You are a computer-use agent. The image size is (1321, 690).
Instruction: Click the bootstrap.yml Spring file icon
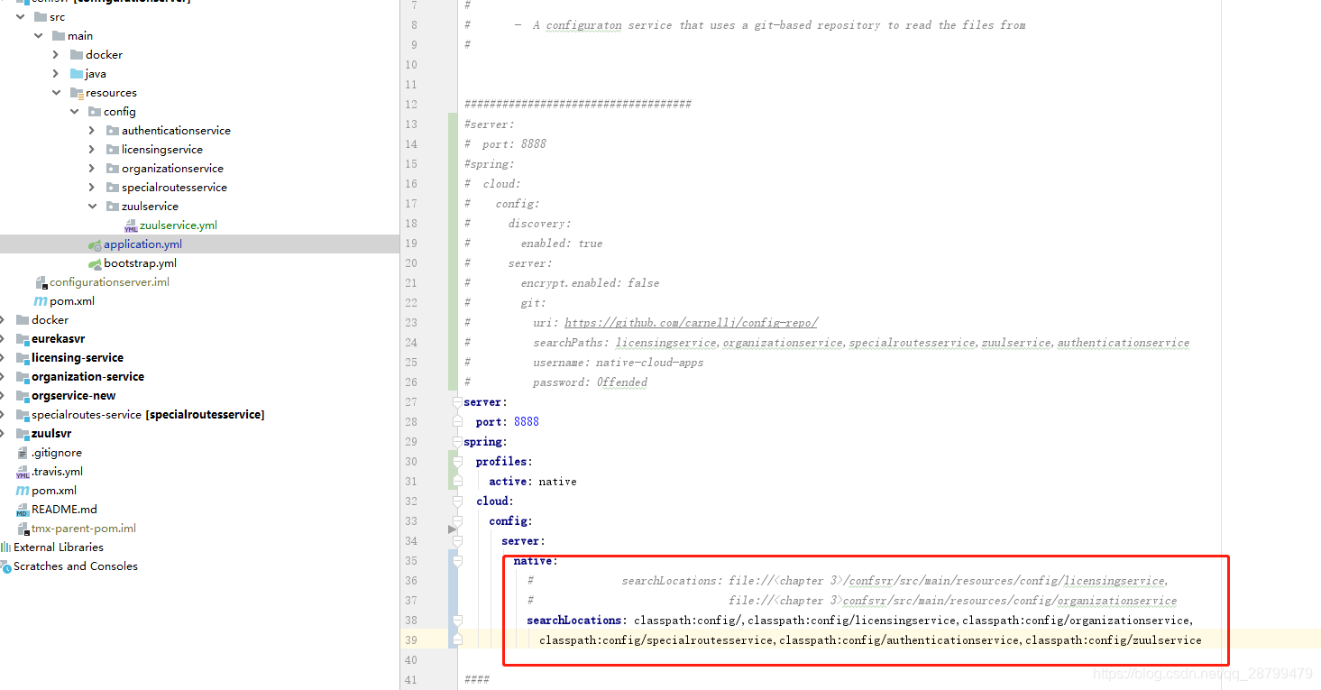[x=95, y=263]
